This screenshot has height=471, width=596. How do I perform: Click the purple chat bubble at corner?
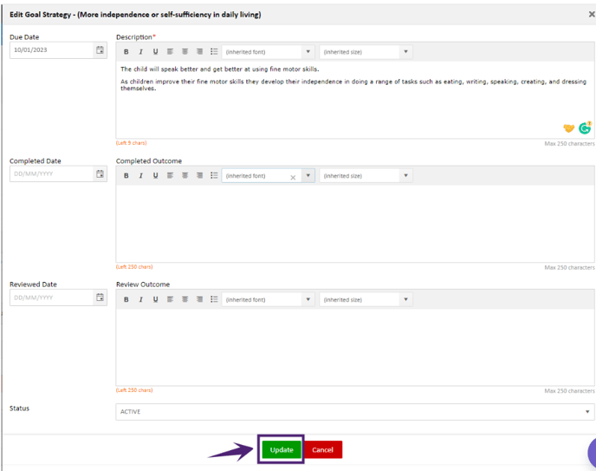(x=592, y=453)
